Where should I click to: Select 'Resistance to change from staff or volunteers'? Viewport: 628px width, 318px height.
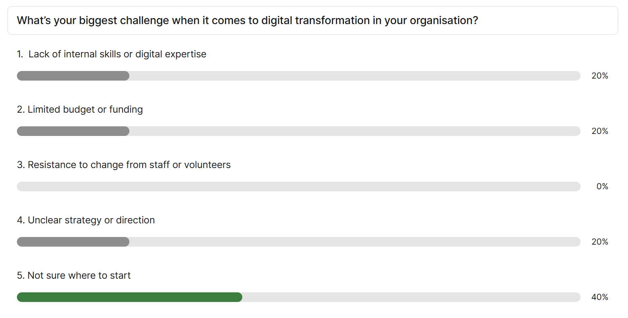(x=124, y=165)
